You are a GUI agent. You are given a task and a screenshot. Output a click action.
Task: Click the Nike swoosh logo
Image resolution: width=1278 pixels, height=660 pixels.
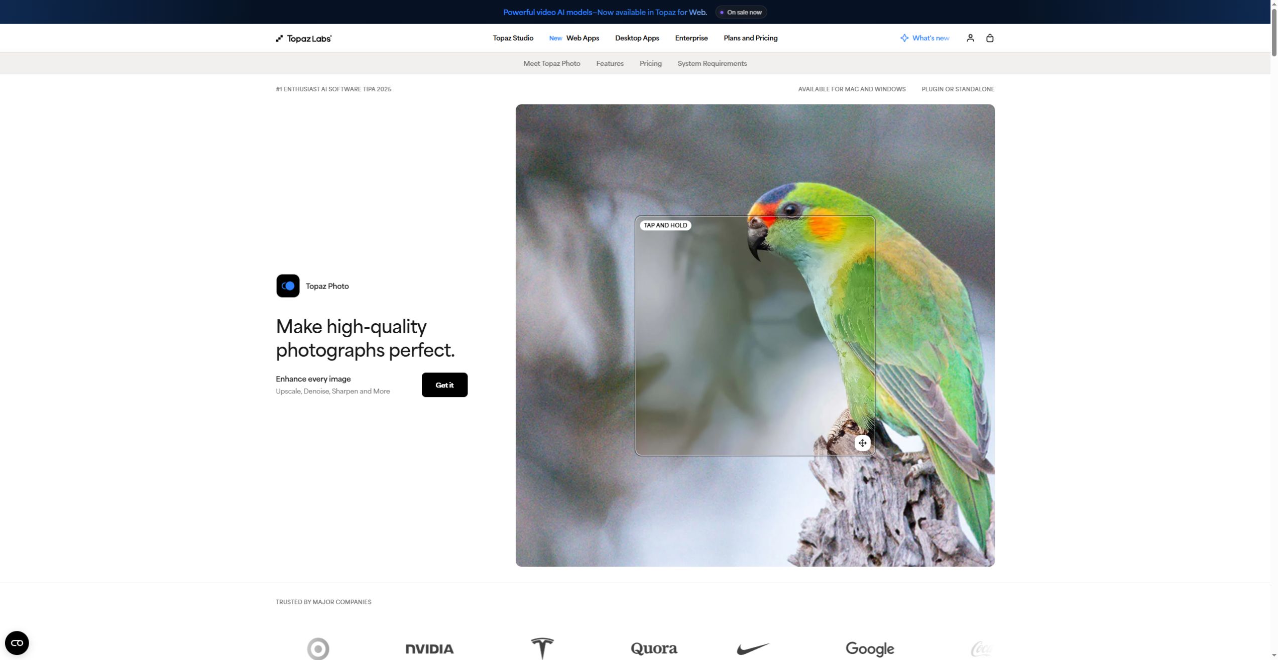click(x=753, y=649)
